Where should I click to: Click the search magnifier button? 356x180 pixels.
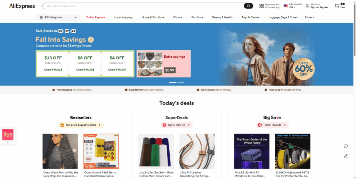[x=248, y=6]
